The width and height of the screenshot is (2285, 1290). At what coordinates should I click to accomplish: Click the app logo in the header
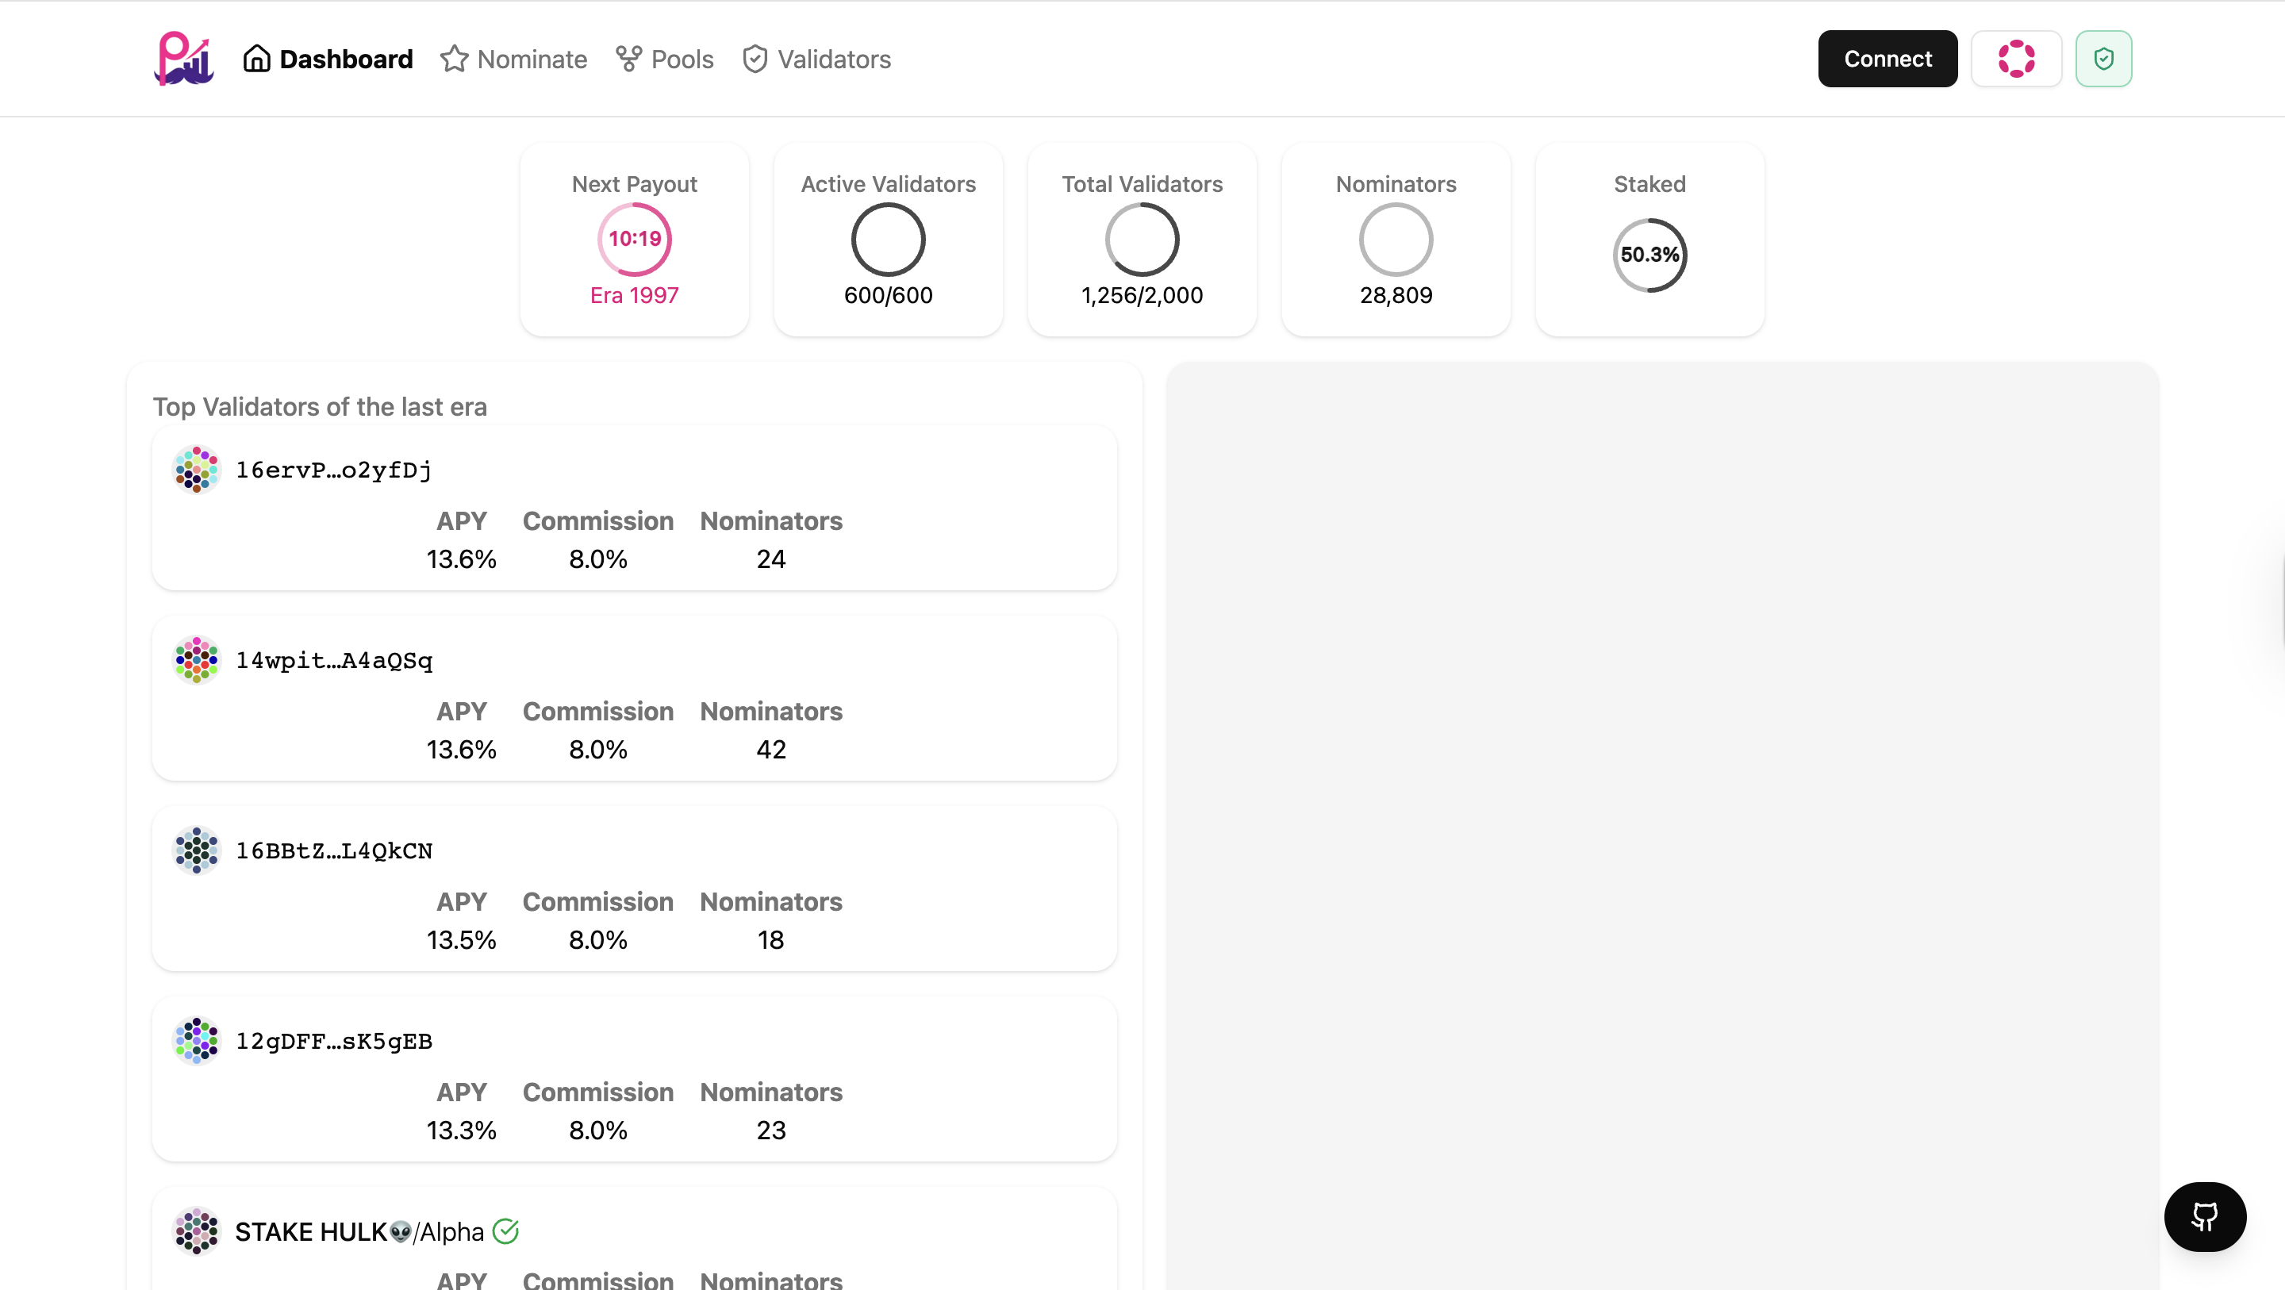pos(183,59)
